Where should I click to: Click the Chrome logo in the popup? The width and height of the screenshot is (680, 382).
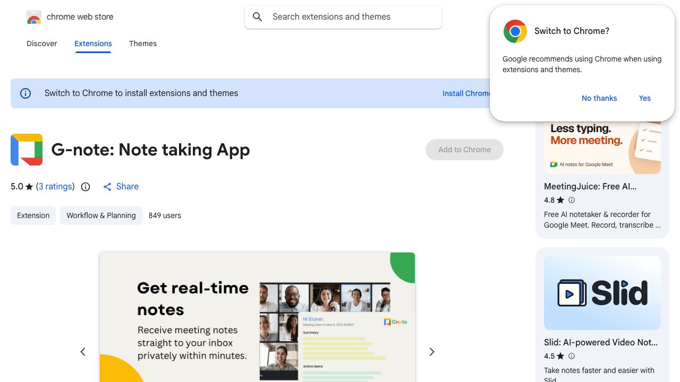point(515,31)
